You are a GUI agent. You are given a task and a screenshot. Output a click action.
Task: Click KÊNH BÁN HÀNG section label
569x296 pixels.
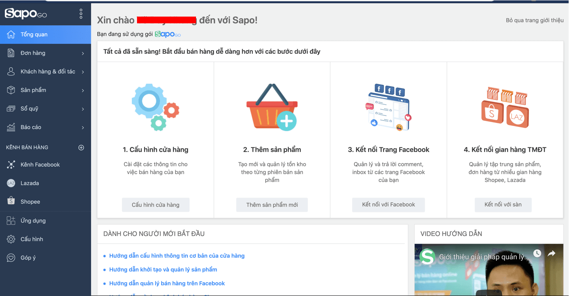point(27,147)
